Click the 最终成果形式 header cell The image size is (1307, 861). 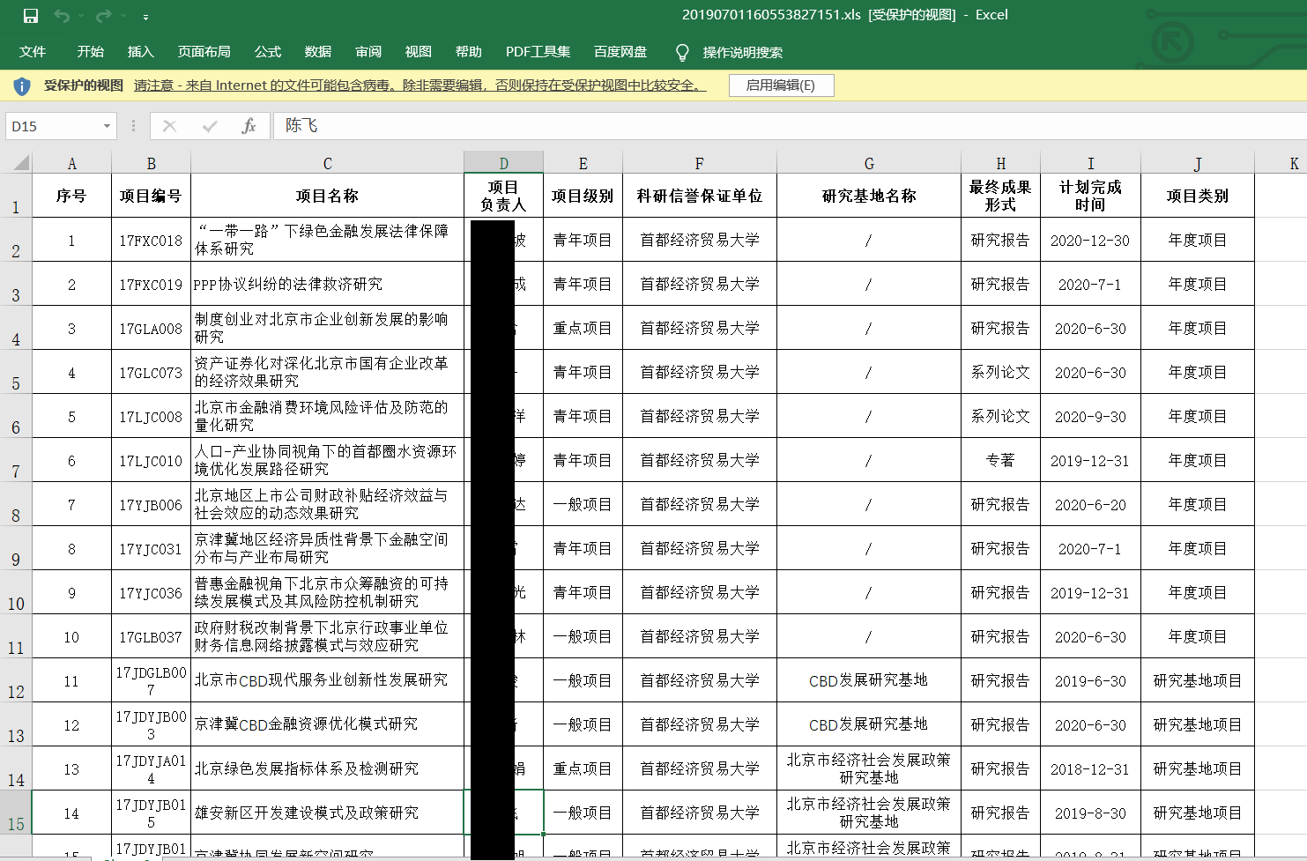coord(1000,196)
